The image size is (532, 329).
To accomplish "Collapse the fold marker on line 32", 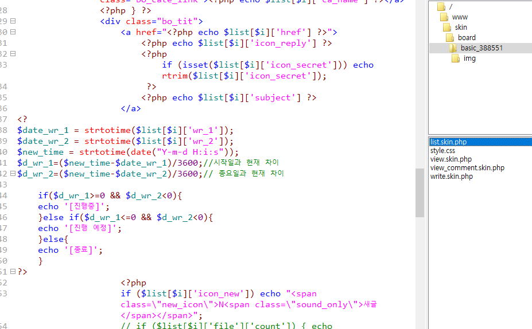I will (13, 53).
